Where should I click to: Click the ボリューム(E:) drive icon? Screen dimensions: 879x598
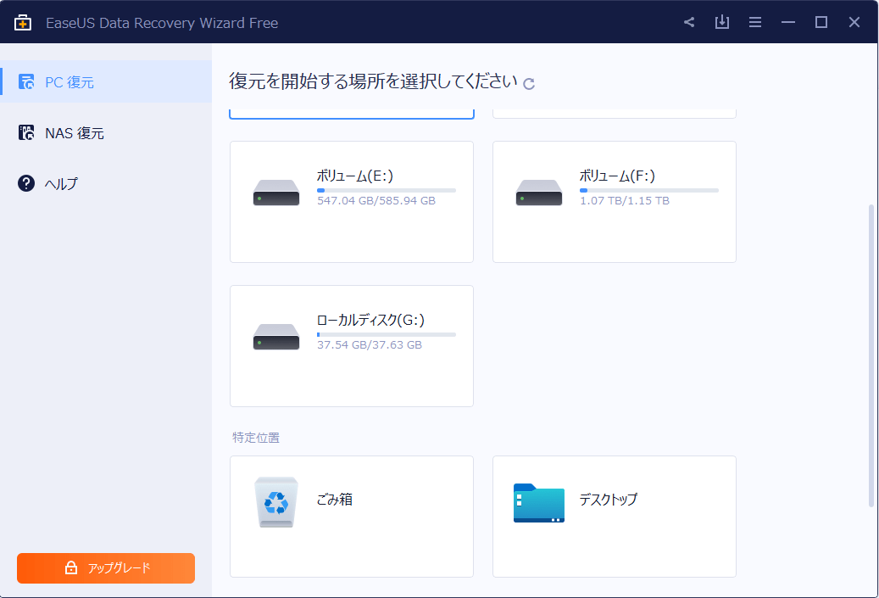(275, 193)
